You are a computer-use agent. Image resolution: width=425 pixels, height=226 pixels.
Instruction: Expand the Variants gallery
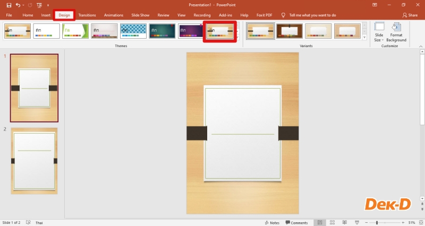[364, 38]
